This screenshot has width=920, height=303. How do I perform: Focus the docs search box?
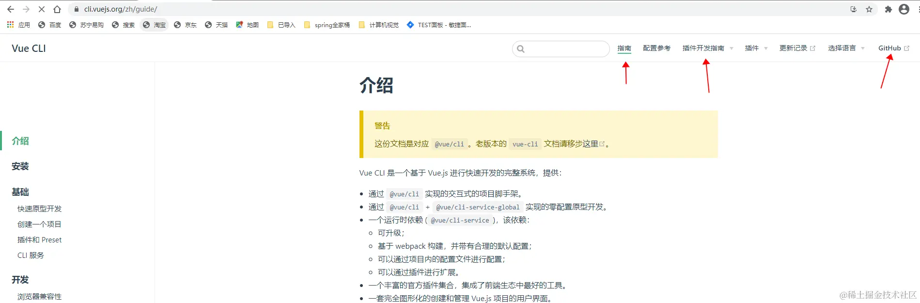point(561,48)
